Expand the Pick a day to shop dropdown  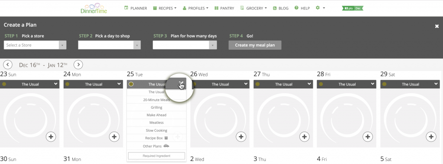[x=109, y=45]
